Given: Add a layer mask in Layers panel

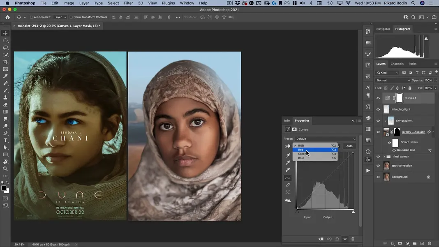Looking at the screenshot, I should (x=400, y=243).
